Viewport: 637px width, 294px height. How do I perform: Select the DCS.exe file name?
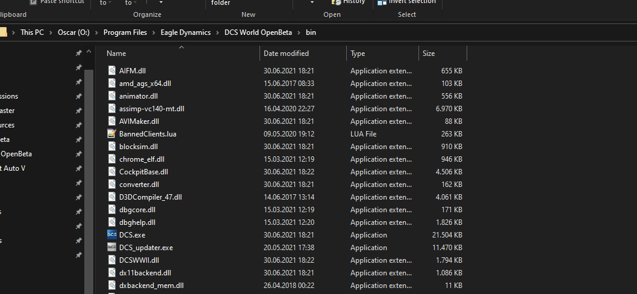click(x=132, y=235)
